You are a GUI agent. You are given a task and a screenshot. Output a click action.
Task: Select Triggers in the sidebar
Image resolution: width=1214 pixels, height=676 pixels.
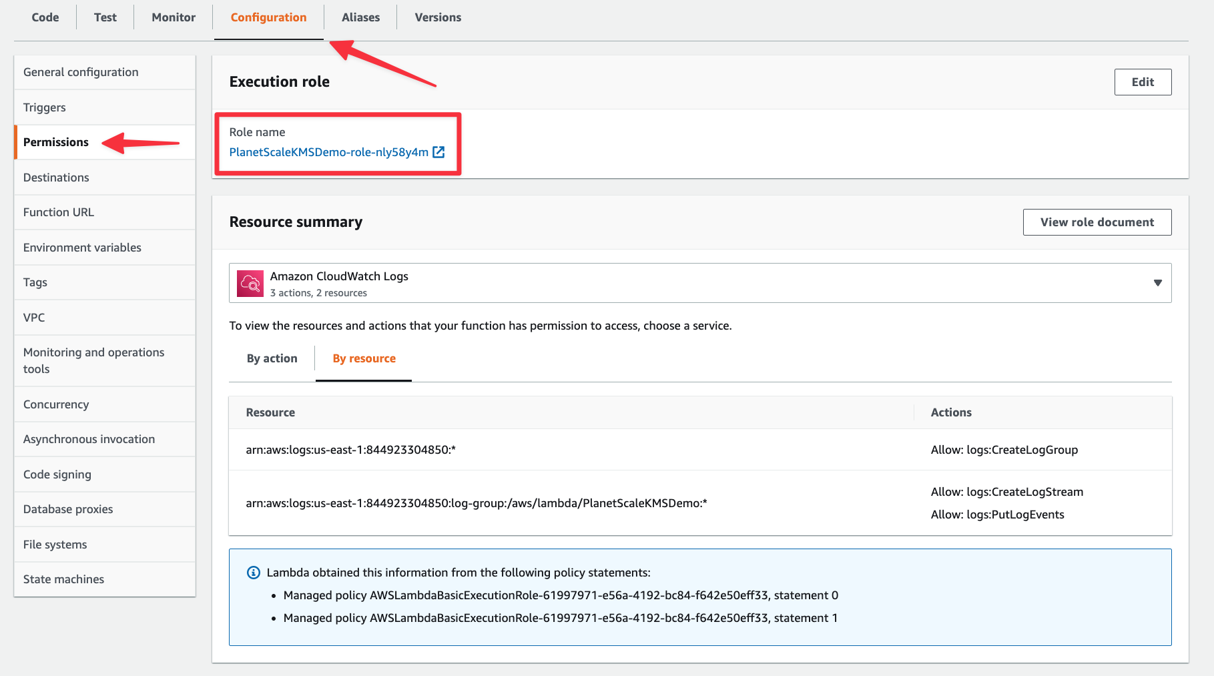(x=105, y=107)
